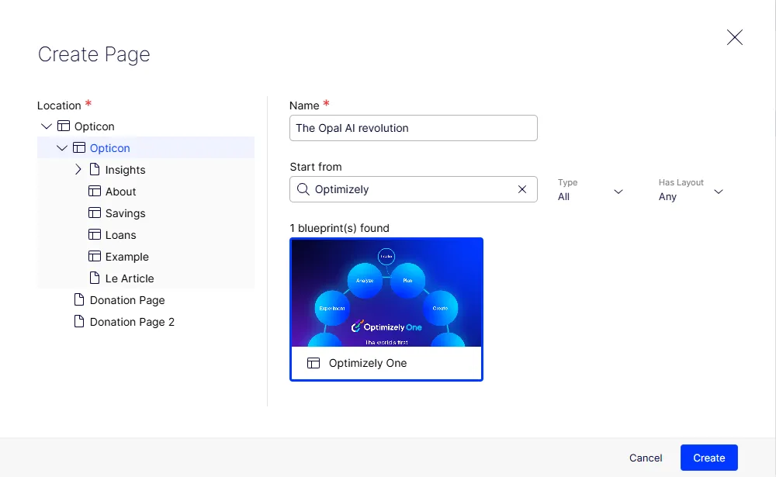776x477 pixels.
Task: Click the layout icon beside highlighted Opticon
Action: tap(79, 148)
